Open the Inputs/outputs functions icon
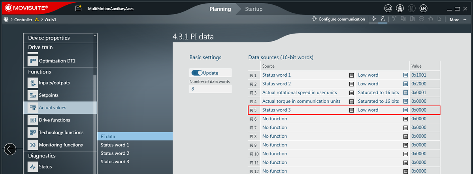Viewport: 473px width, 174px height. coord(32,83)
